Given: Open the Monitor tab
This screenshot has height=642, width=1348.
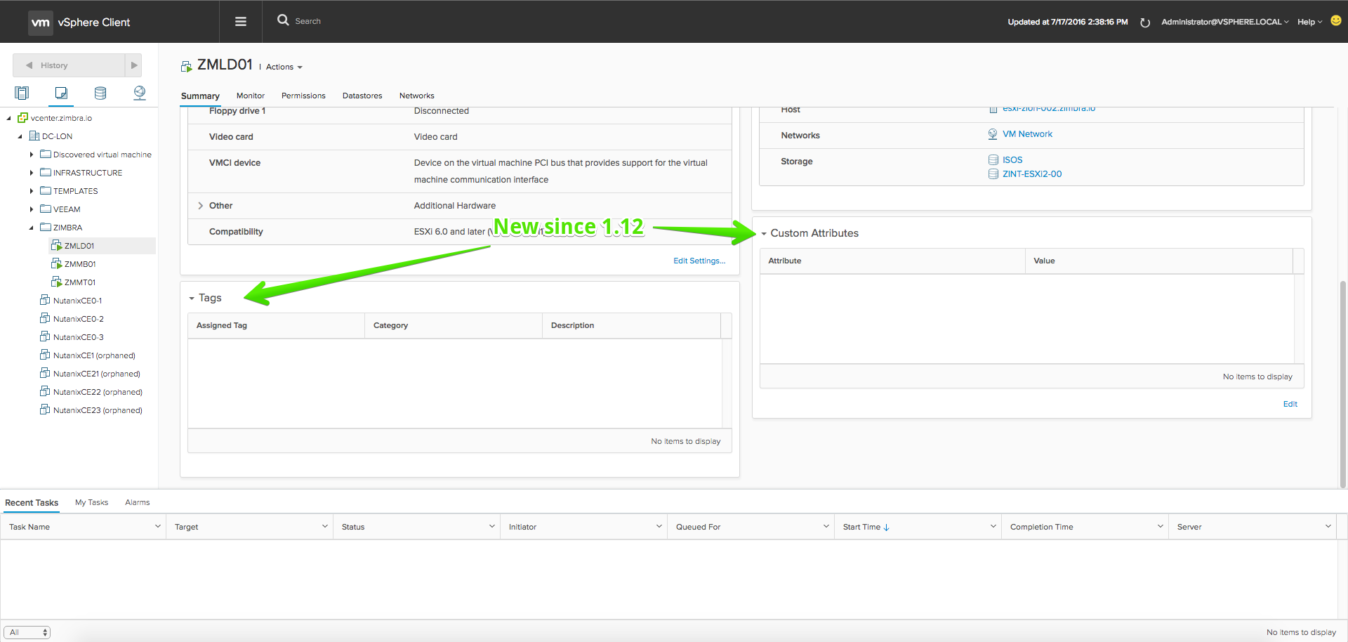Looking at the screenshot, I should (251, 96).
